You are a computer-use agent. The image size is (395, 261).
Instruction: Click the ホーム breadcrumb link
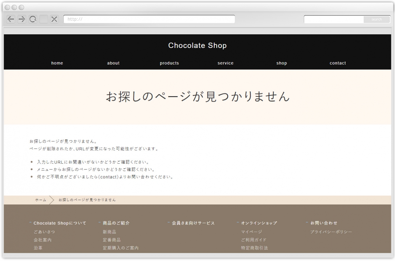click(41, 200)
